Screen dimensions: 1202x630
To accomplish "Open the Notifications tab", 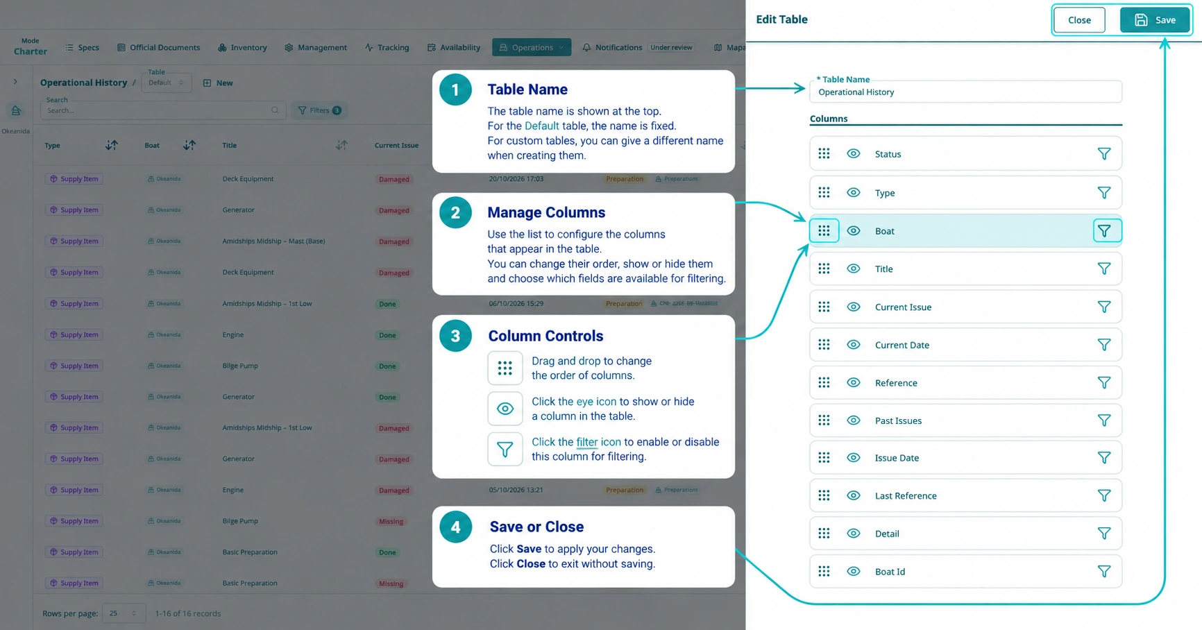I will click(x=611, y=47).
